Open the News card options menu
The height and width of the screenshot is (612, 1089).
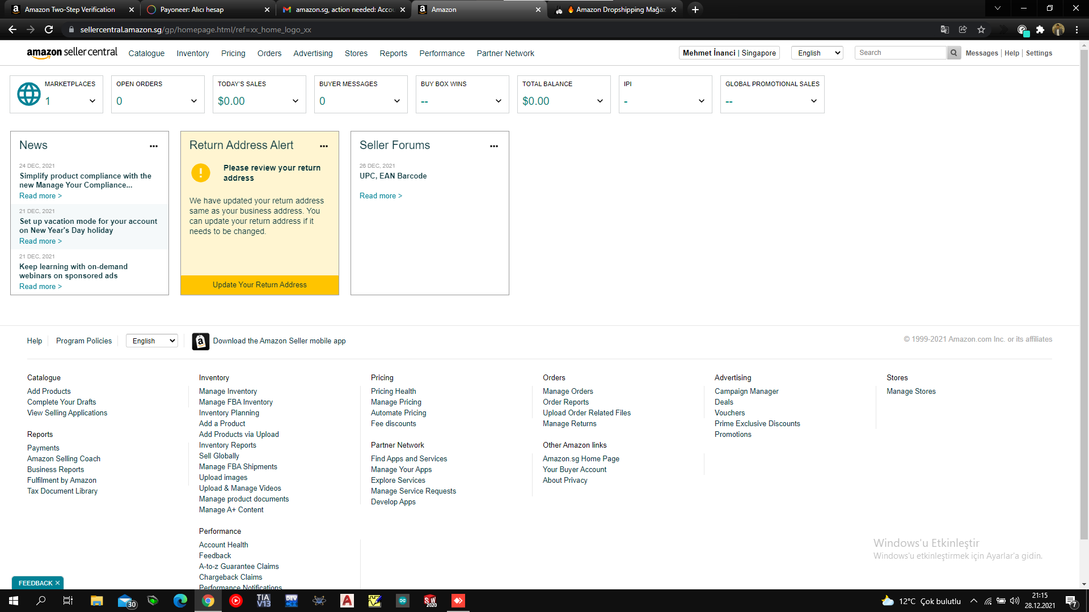[x=154, y=146]
